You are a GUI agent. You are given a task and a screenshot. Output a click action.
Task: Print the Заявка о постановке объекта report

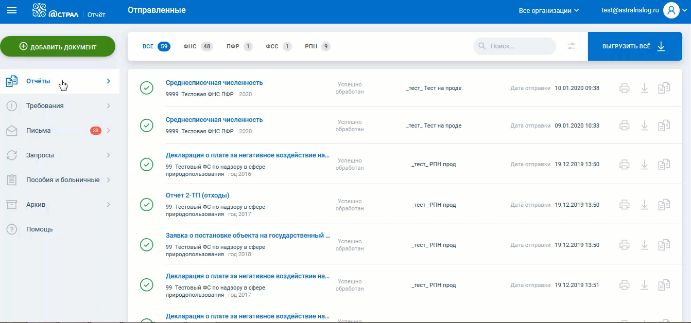click(x=625, y=245)
